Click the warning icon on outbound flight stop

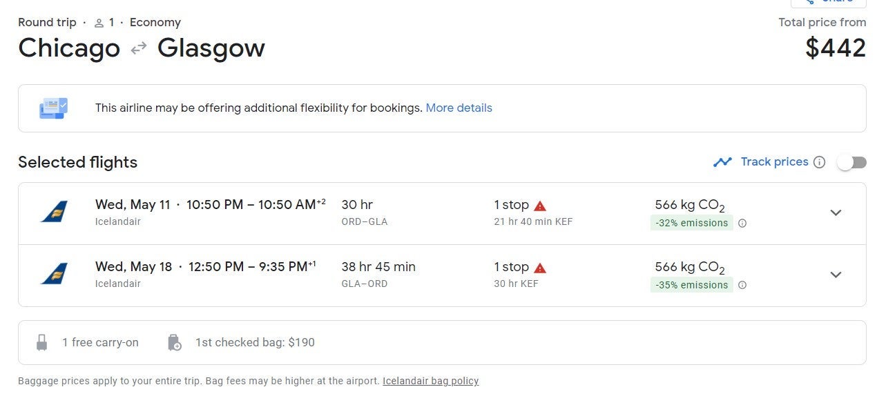(540, 206)
